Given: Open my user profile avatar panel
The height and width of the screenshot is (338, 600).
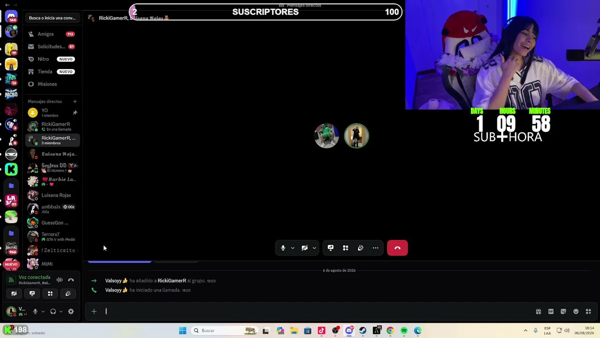Looking at the screenshot, I should click(x=17, y=311).
